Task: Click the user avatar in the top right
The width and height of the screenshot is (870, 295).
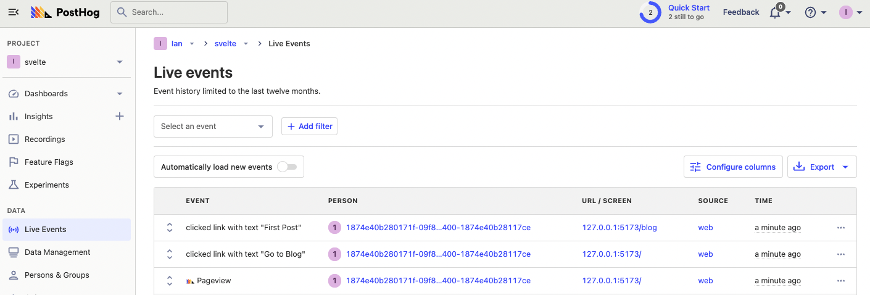Action: [x=845, y=12]
